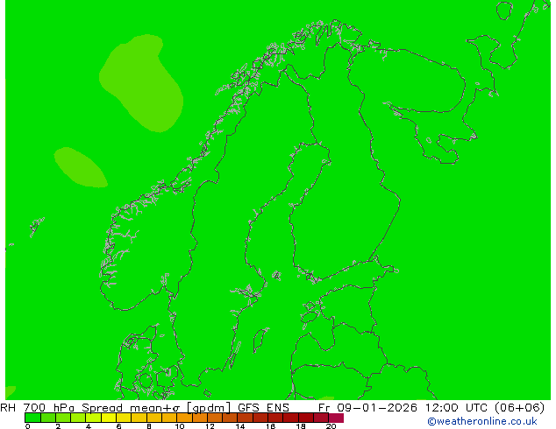The height and width of the screenshot is (429, 556).
Task: Click the 'RH 700 hPa' title text
Action: click(x=37, y=407)
